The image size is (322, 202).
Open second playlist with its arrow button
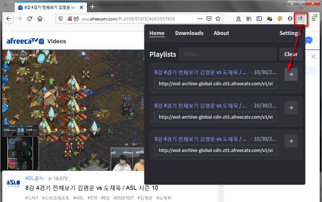pos(291,108)
